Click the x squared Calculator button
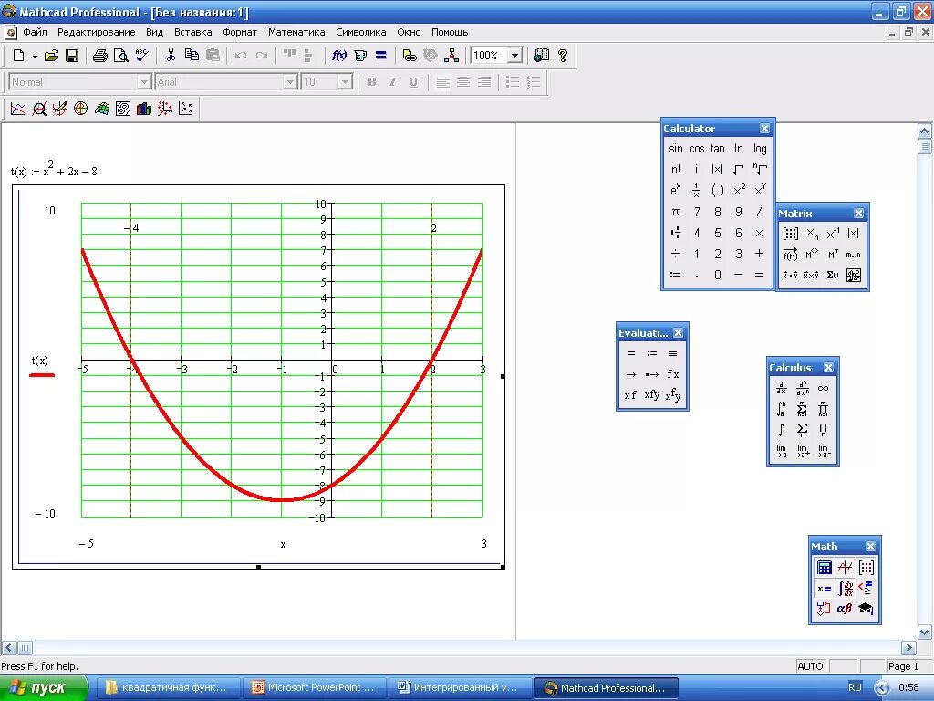934x701 pixels. tap(739, 190)
